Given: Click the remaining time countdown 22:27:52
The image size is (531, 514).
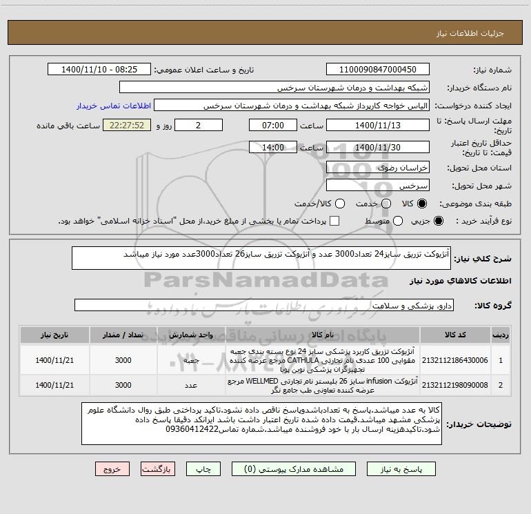Looking at the screenshot, I should click(127, 125).
